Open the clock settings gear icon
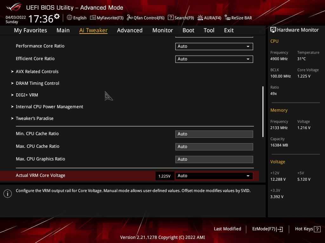 pyautogui.click(x=56, y=16)
